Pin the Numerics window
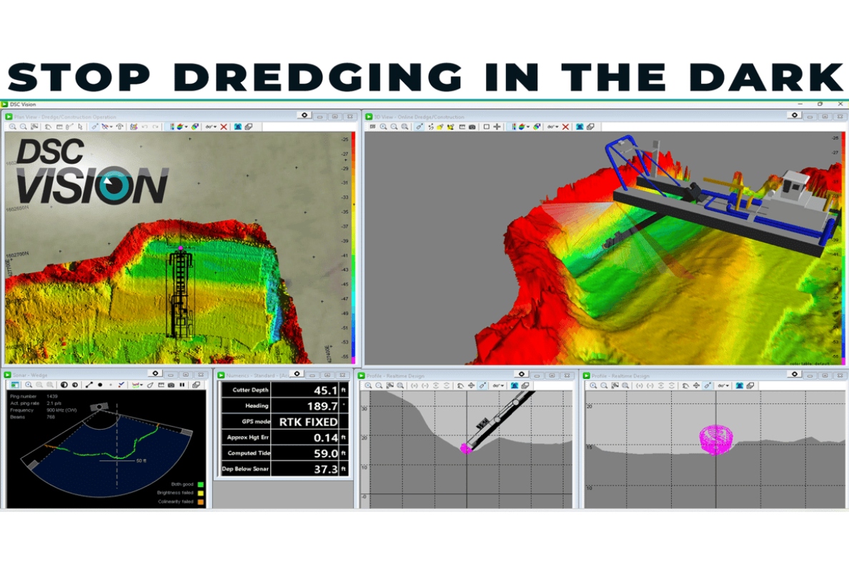The width and height of the screenshot is (849, 572). pos(297,373)
